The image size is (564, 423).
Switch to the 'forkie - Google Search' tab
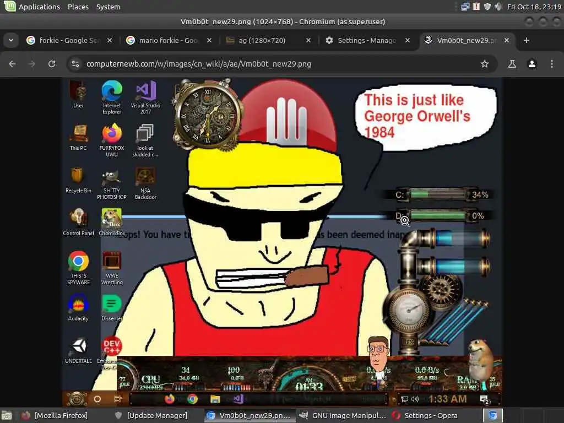tap(69, 40)
